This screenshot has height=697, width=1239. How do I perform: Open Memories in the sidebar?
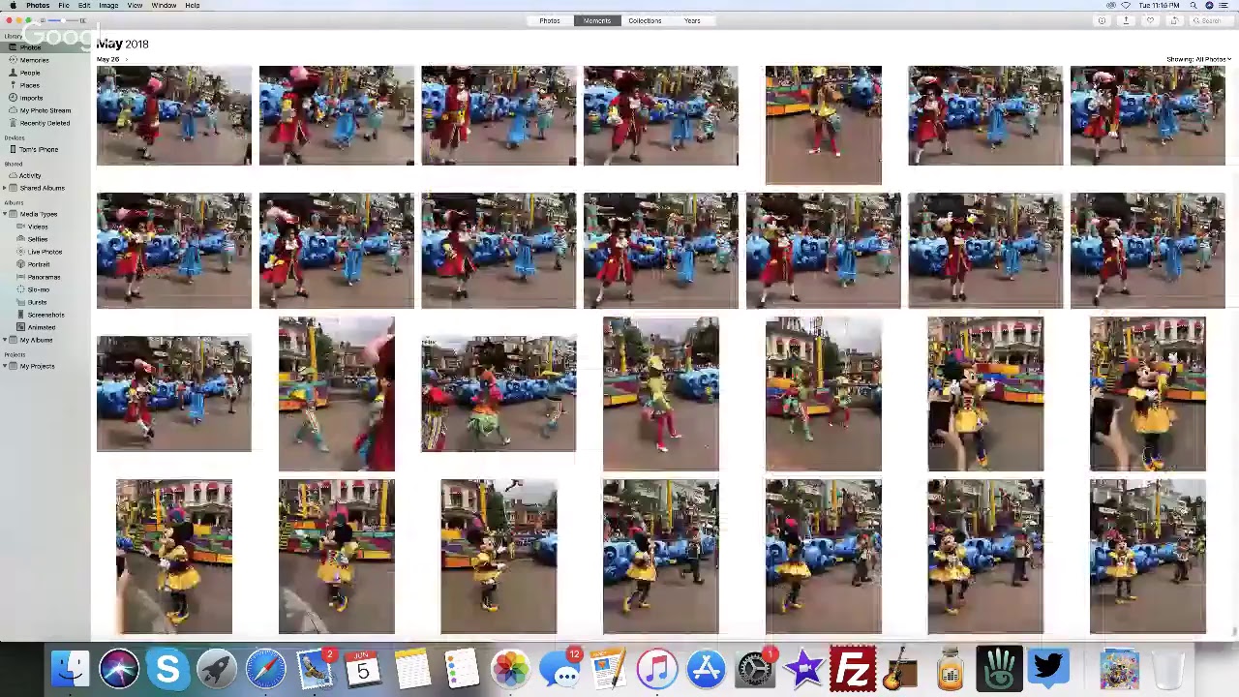[x=34, y=60]
